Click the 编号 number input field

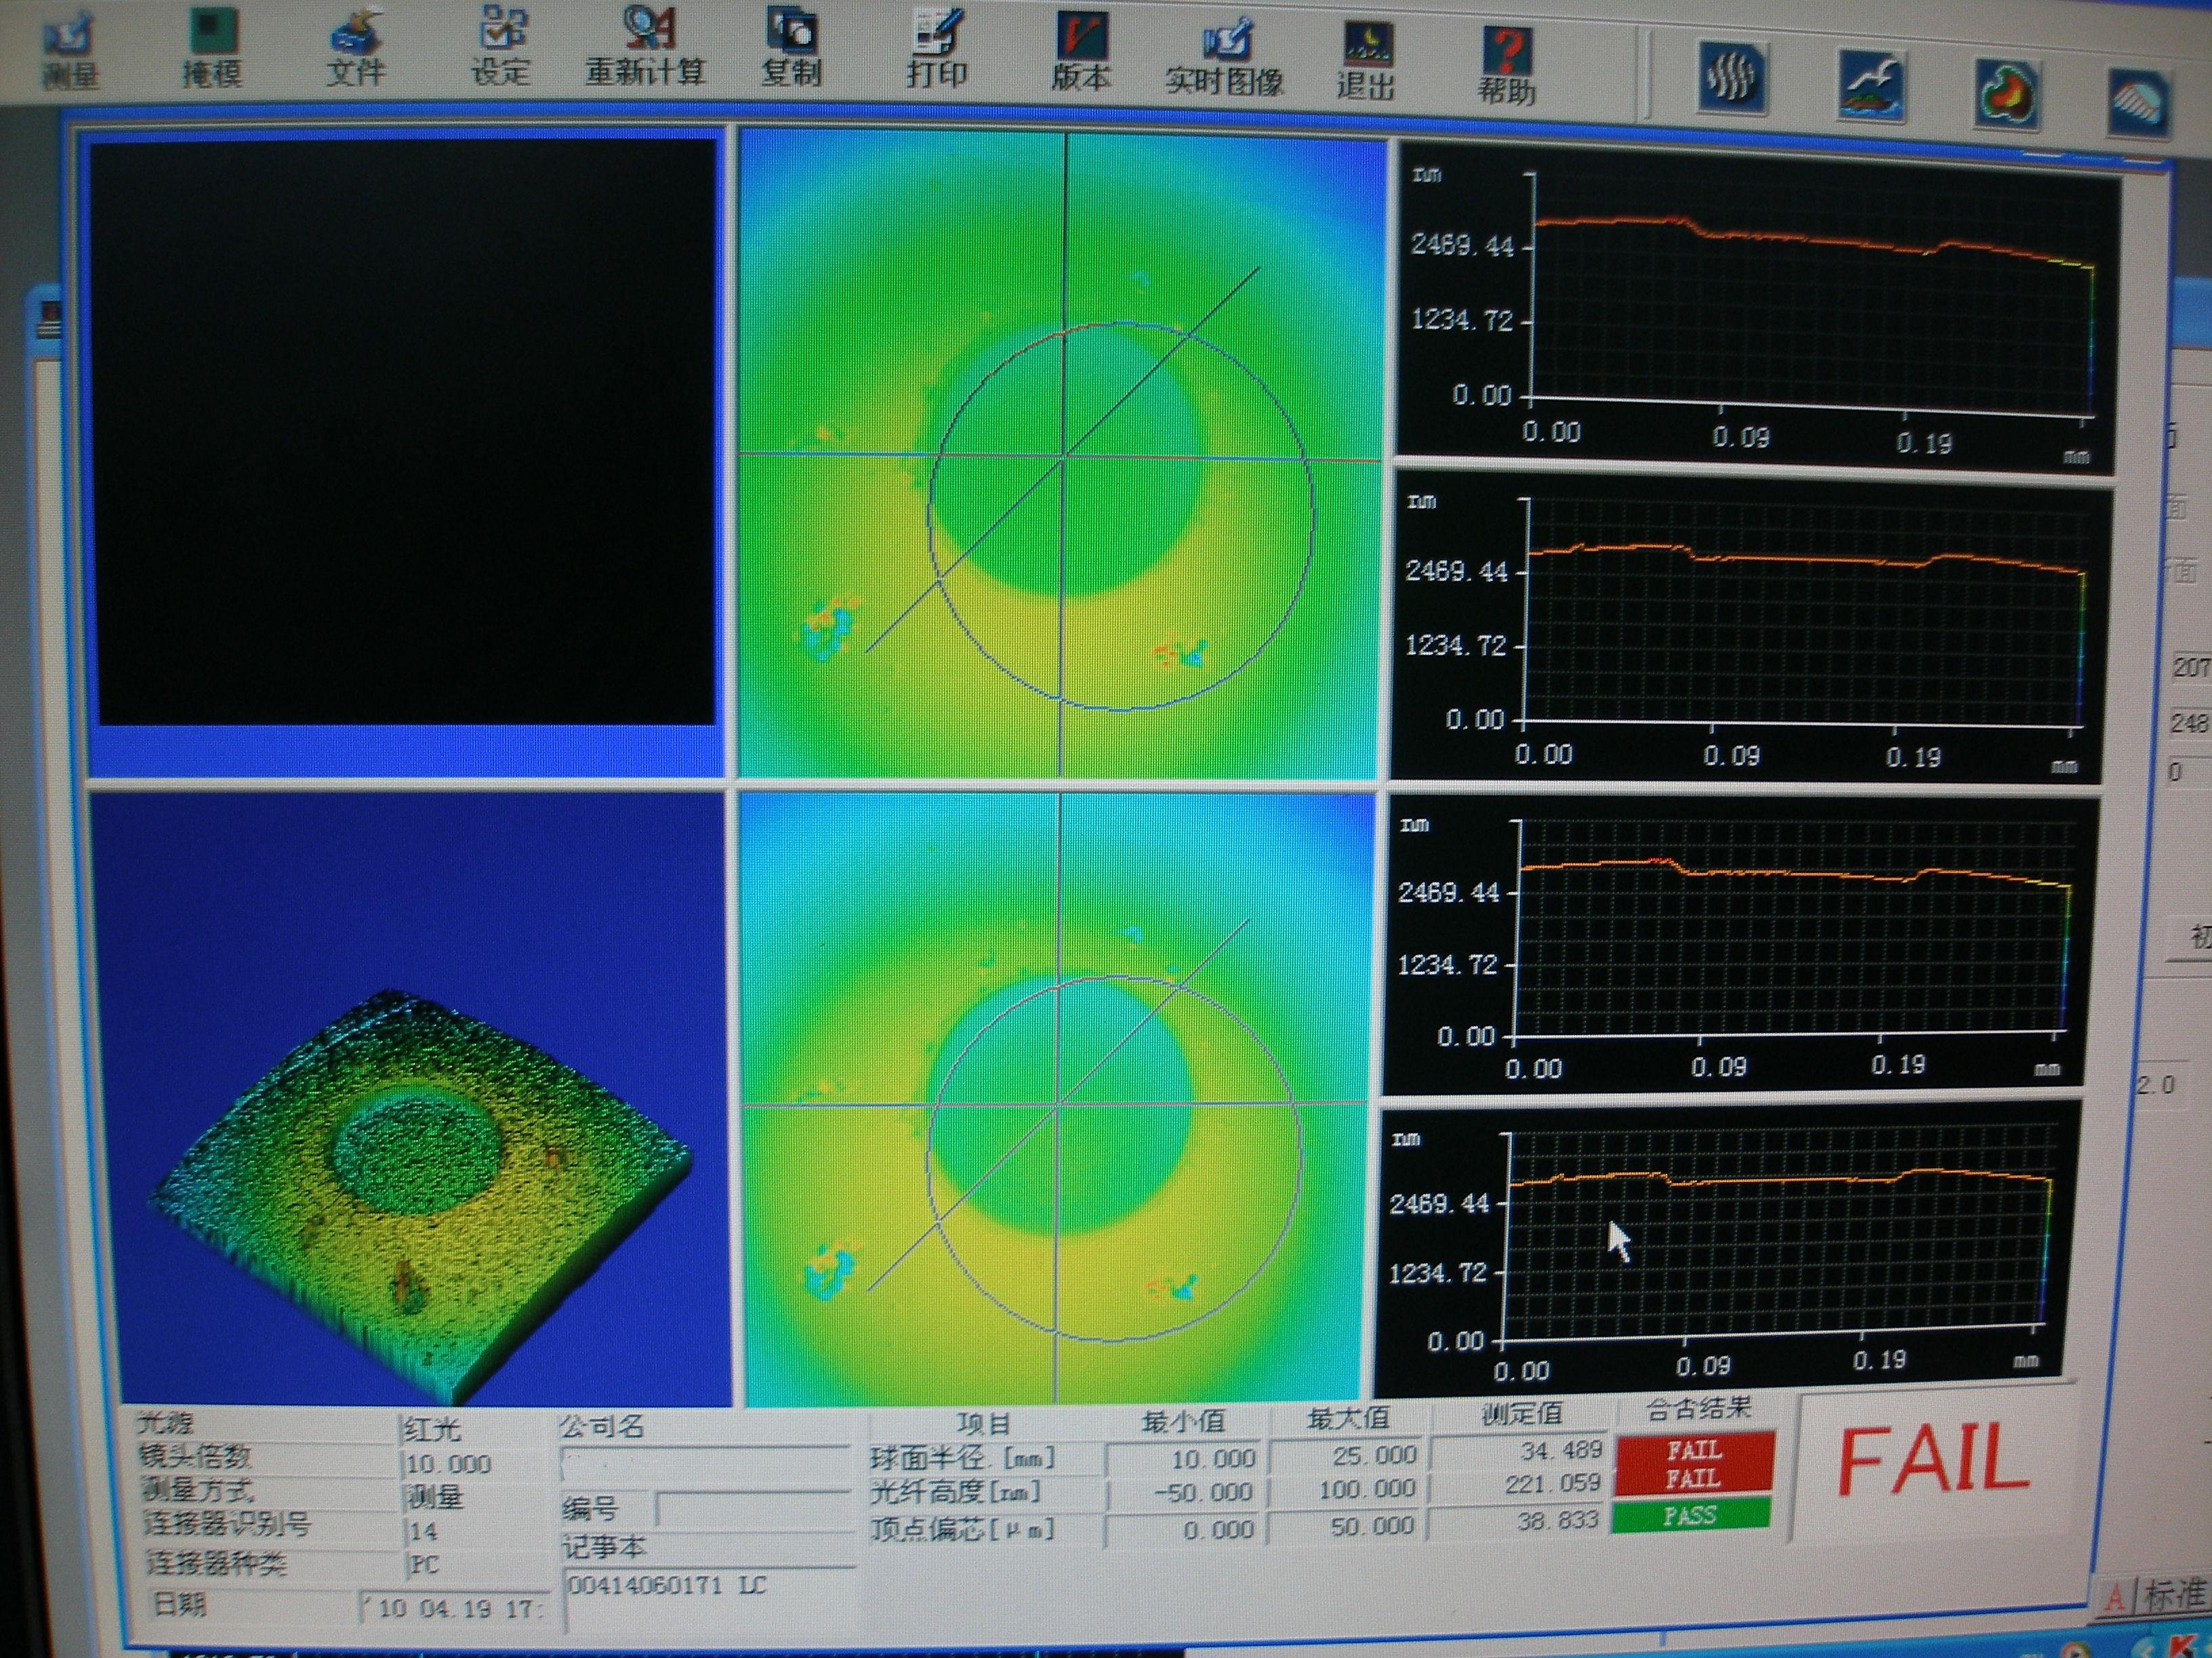(x=752, y=1508)
